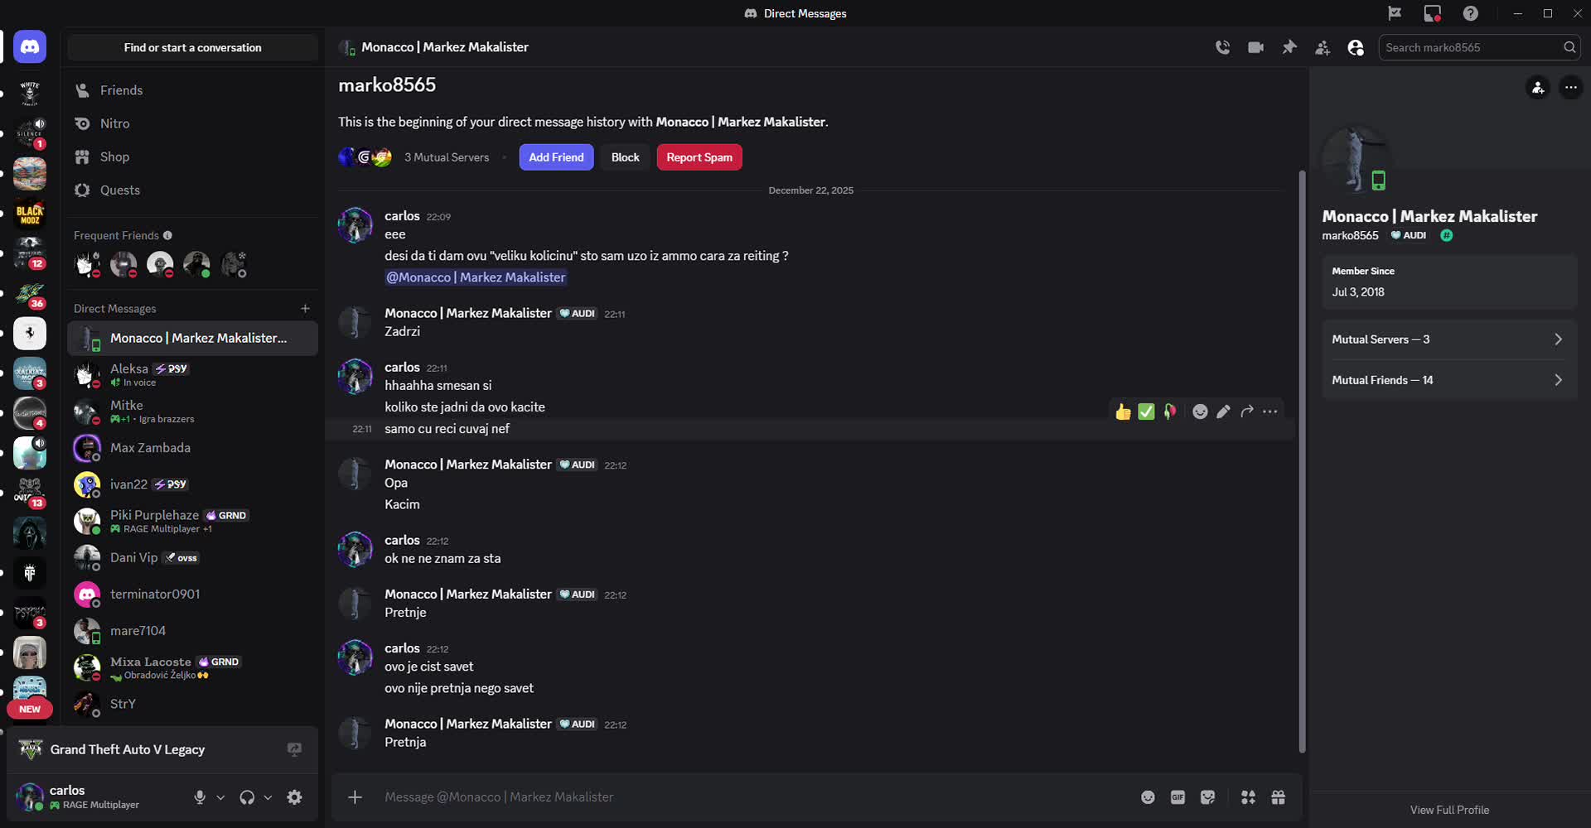Create a new DM with the plus icon

click(305, 308)
